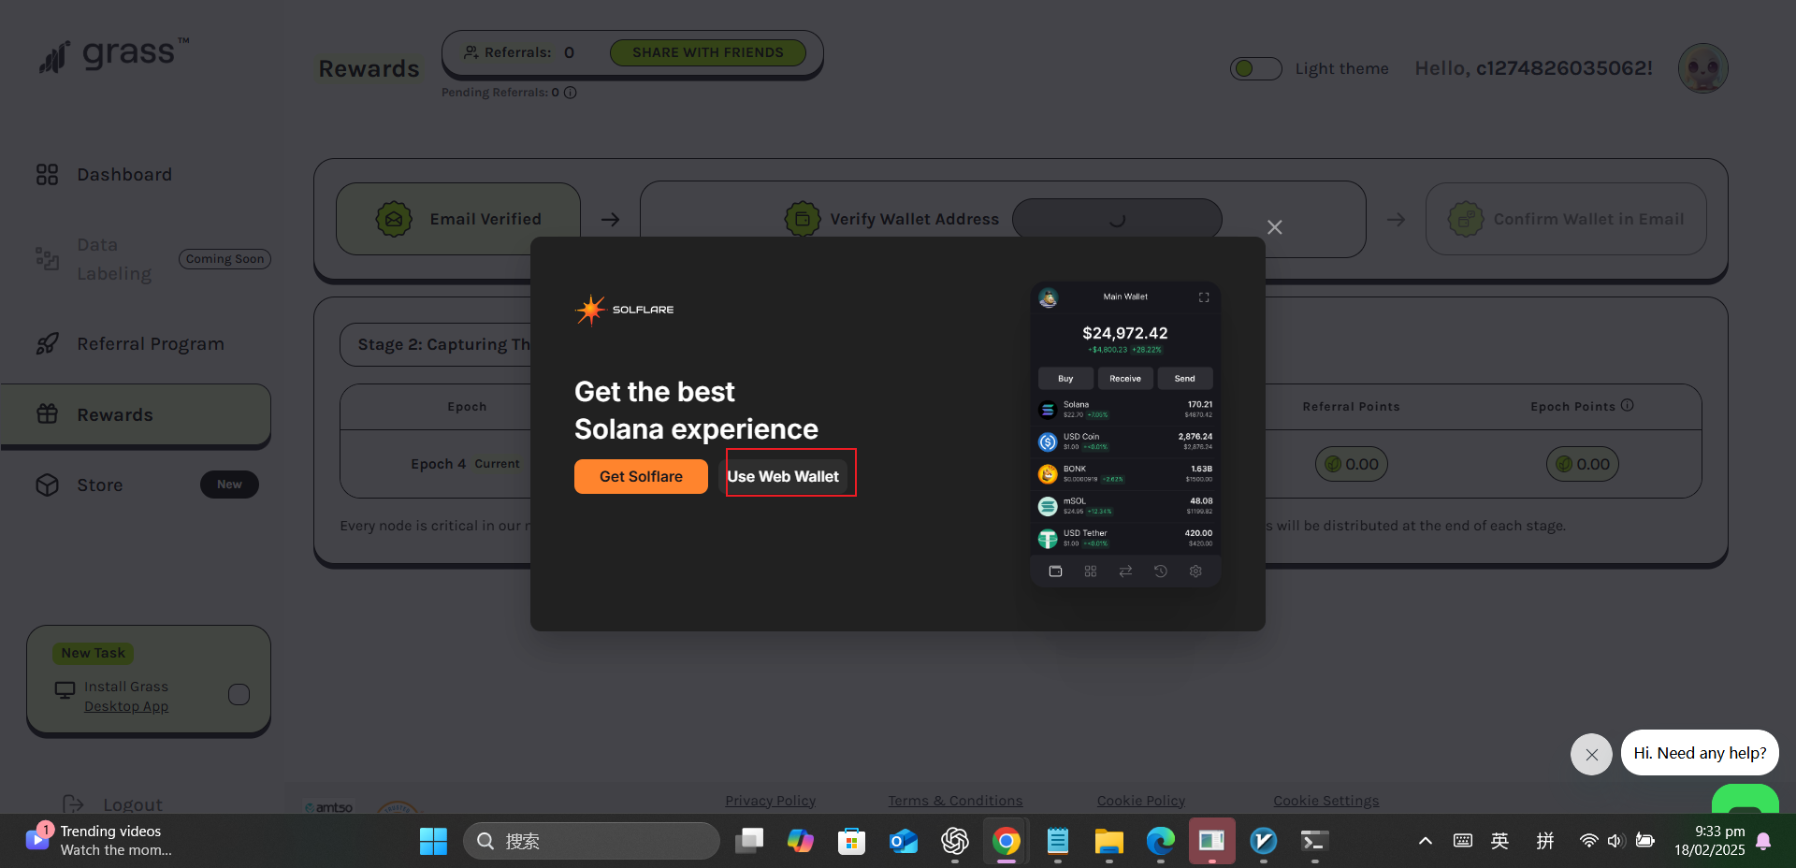This screenshot has width=1796, height=868.
Task: Click Pending Referrals info icon
Action: tap(571, 93)
